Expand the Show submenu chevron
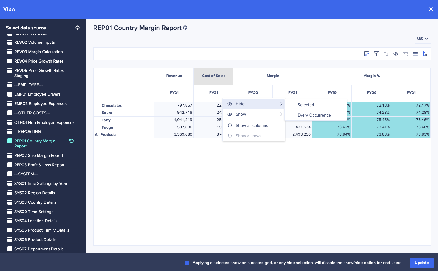Screen dimensions: 438x271 coord(281,114)
